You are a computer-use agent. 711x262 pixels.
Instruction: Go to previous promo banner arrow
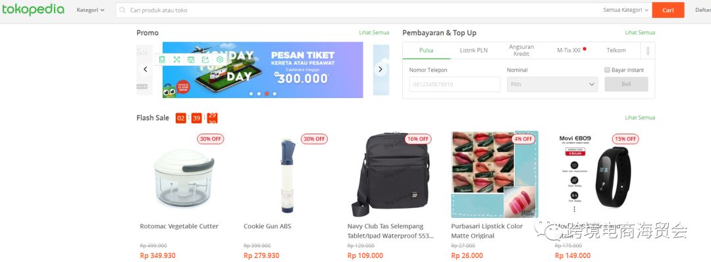coord(145,69)
